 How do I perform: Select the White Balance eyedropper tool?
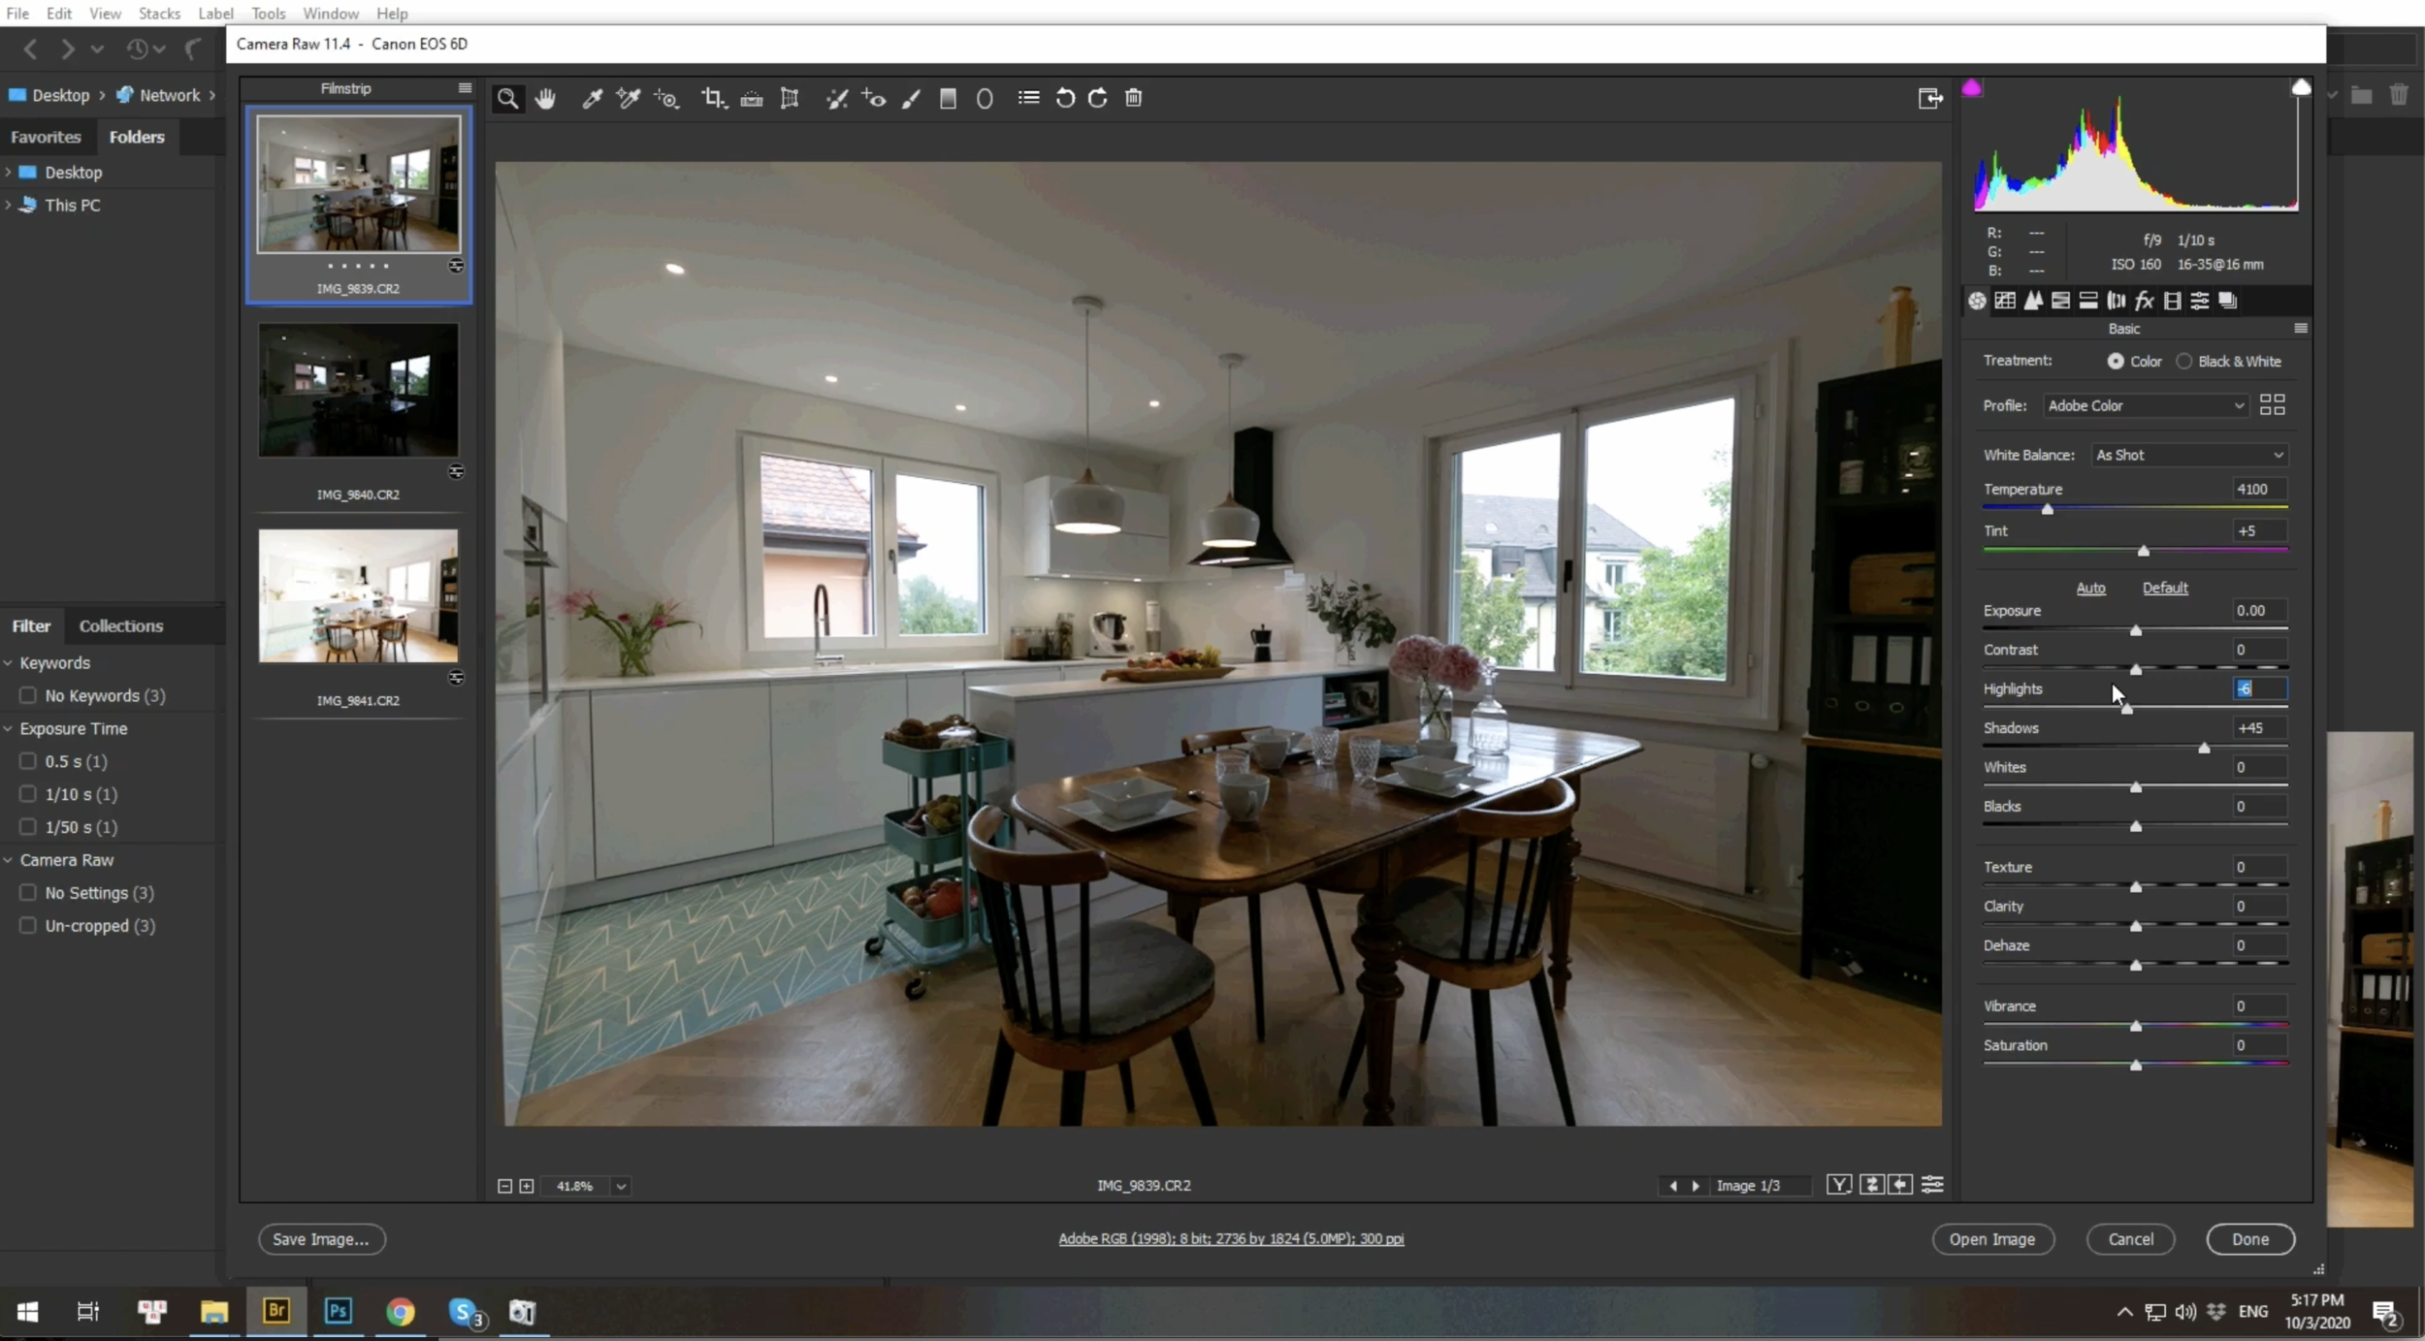click(592, 98)
